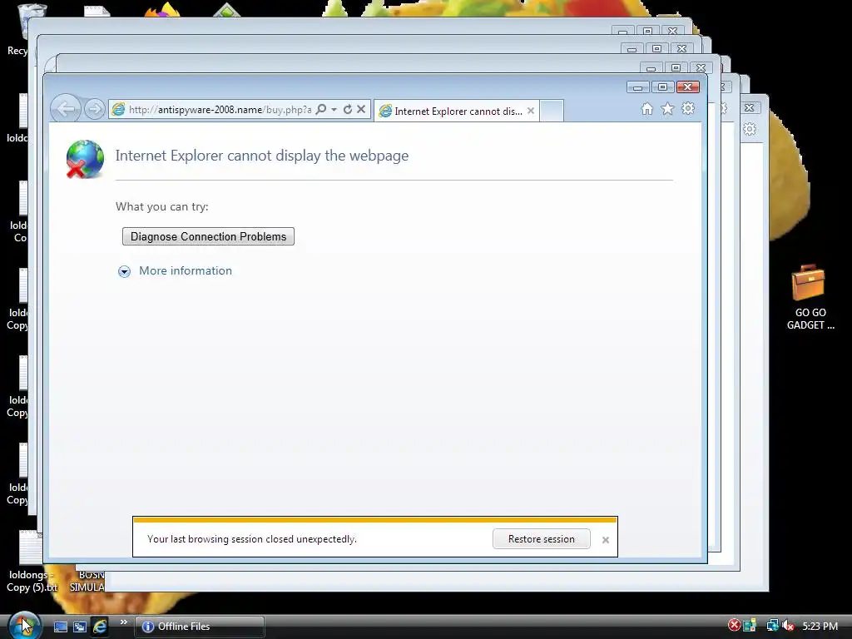Select the Recycle Bin desktop icon
Image resolution: width=852 pixels, height=639 pixels.
22,28
